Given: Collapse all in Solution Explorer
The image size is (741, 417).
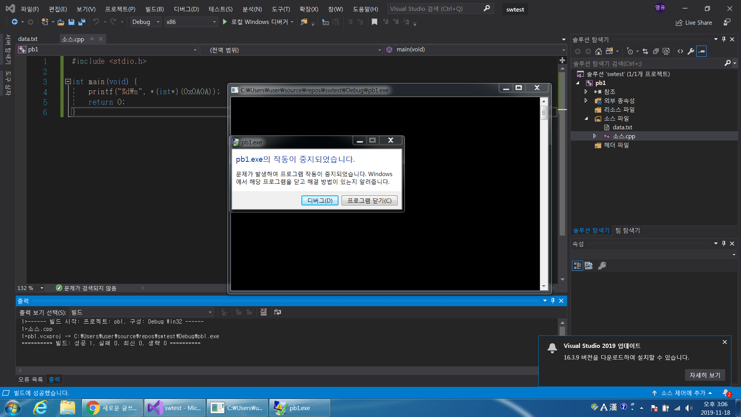Looking at the screenshot, I should pos(655,51).
